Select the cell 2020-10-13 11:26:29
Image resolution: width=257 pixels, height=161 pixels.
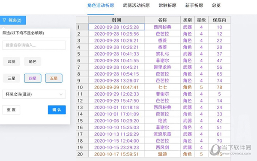pos(117,134)
